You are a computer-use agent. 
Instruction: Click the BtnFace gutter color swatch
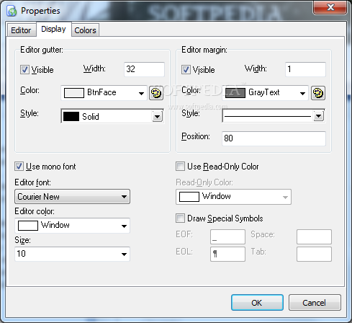74,93
